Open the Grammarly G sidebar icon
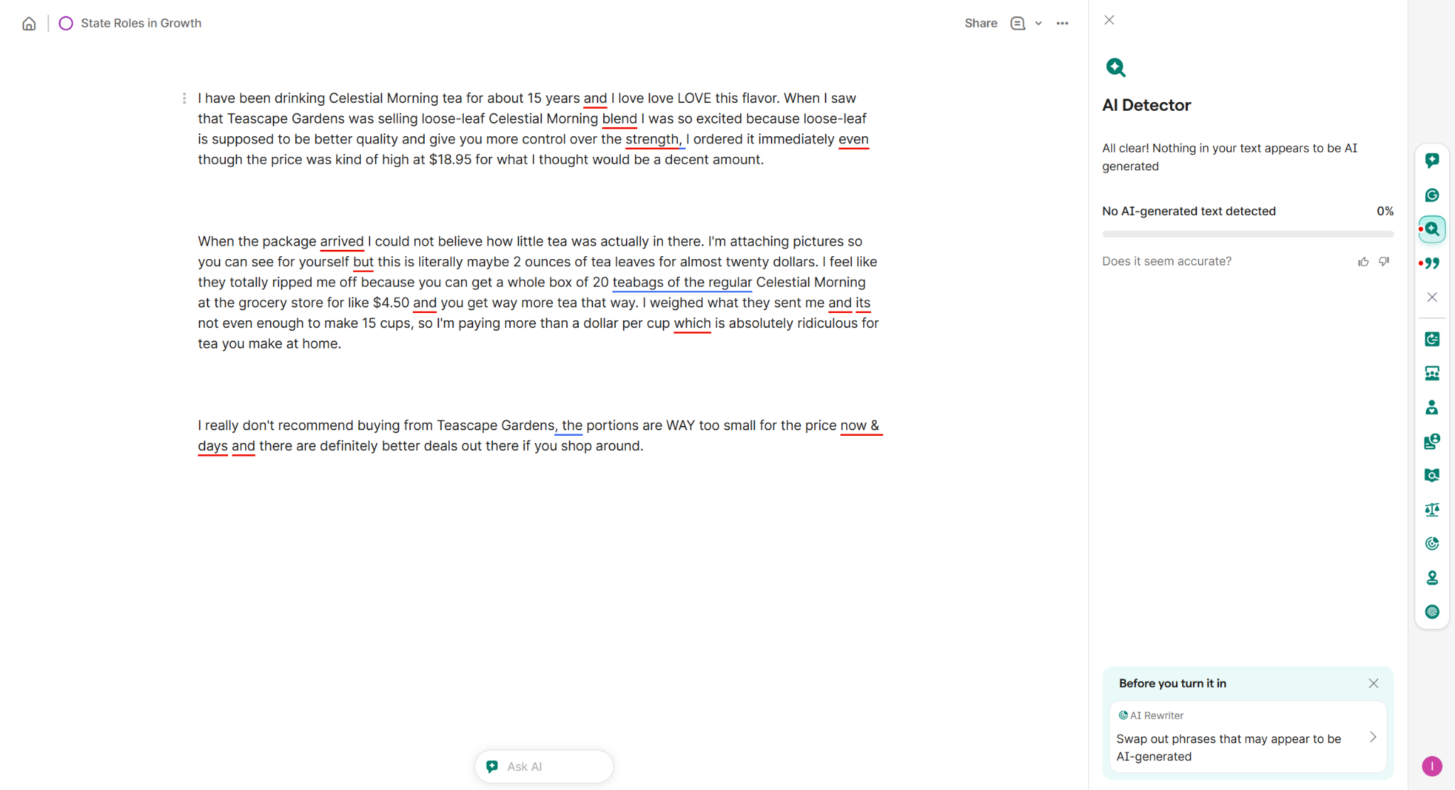The image size is (1455, 790). [1432, 195]
